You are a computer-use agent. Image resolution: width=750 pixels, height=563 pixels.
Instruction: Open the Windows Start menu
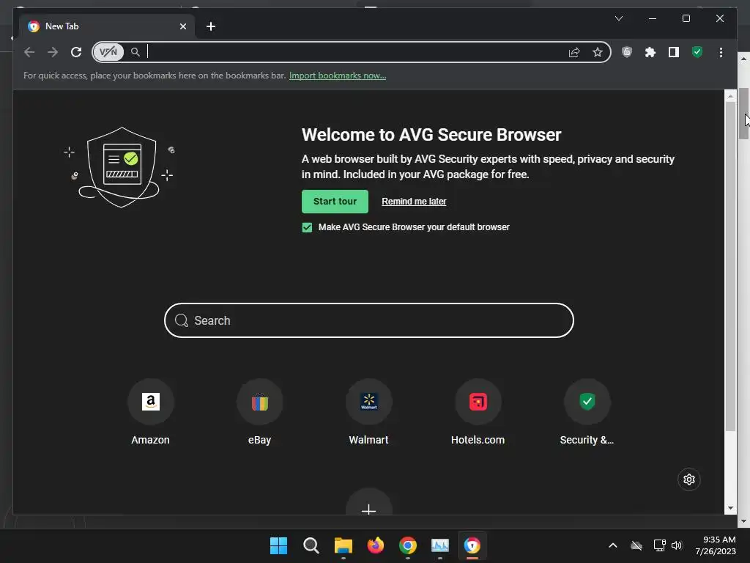pos(278,545)
